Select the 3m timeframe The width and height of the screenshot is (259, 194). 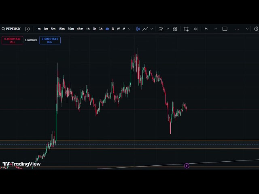pos(46,29)
